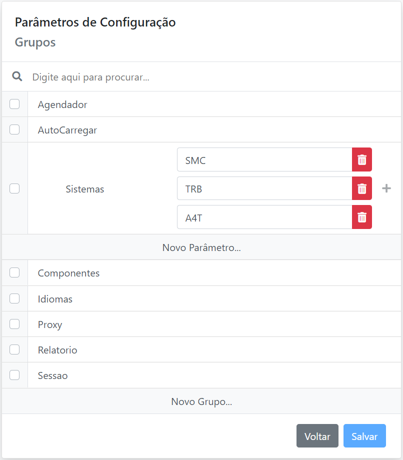Tick the Agendador group checkbox
This screenshot has width=403, height=460.
pyautogui.click(x=14, y=104)
